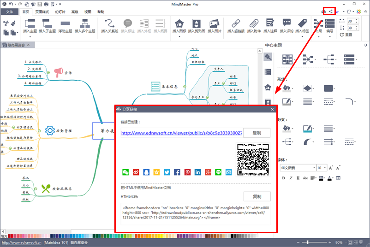Click the Share icon in title bar

[330, 11]
